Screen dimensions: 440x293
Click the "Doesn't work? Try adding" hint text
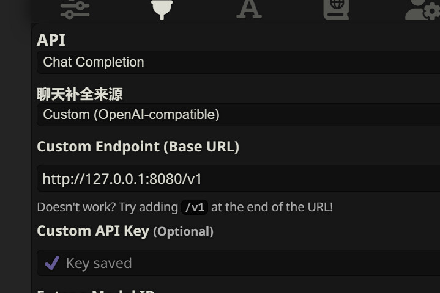pyautogui.click(x=107, y=207)
